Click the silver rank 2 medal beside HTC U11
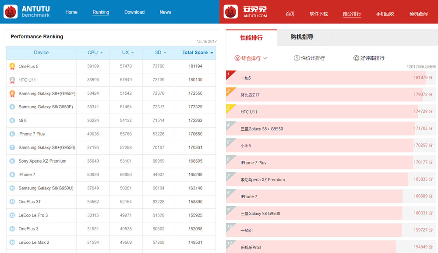The image size is (438, 253). pos(12,80)
